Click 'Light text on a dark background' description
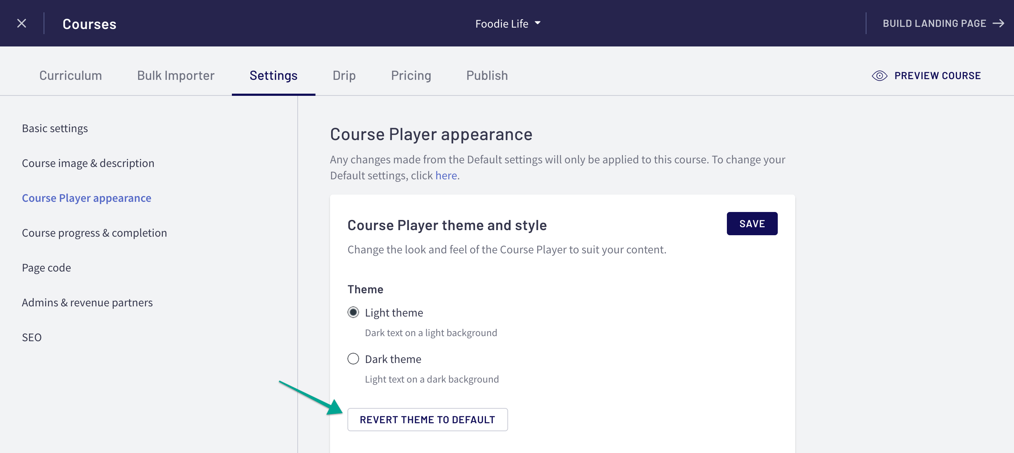 point(431,379)
